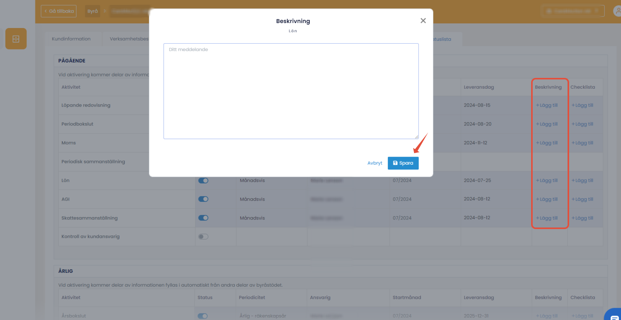Add Beskrivning for Moms row
621x320 pixels.
[547, 143]
